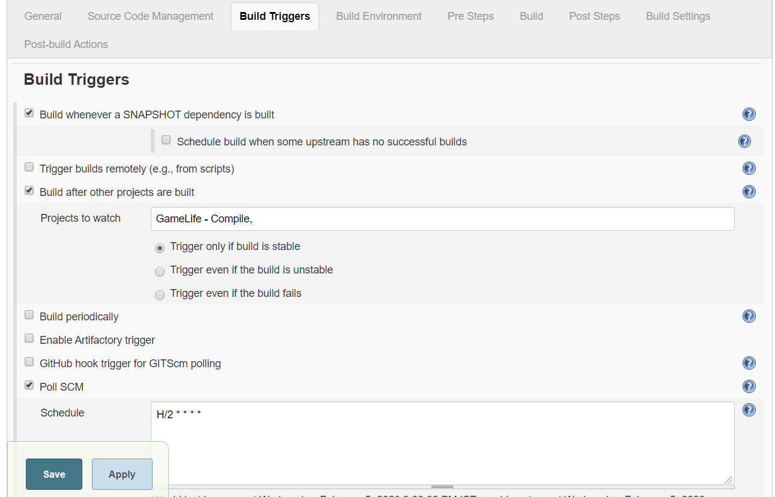Switch to the Source Code Management tab
This screenshot has width=775, height=497.
[x=150, y=16]
